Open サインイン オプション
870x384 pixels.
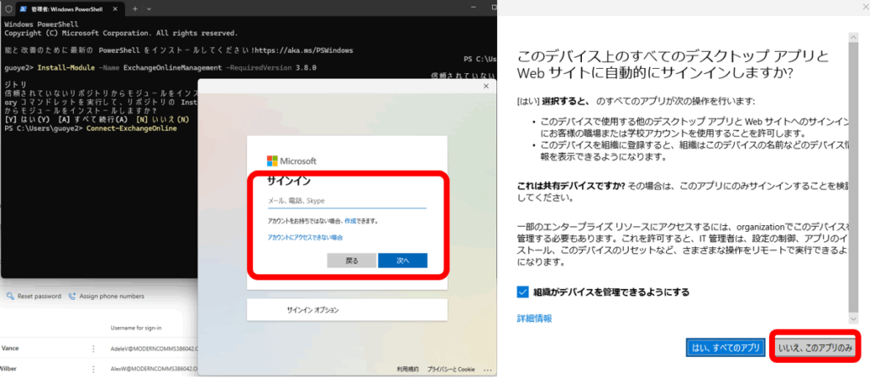(x=347, y=310)
